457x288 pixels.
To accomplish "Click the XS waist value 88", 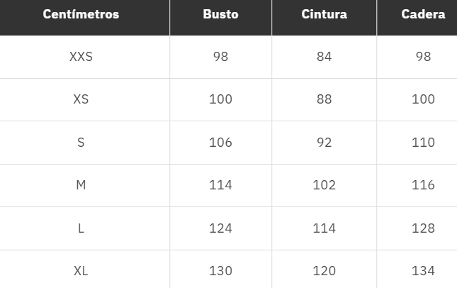I will (324, 99).
